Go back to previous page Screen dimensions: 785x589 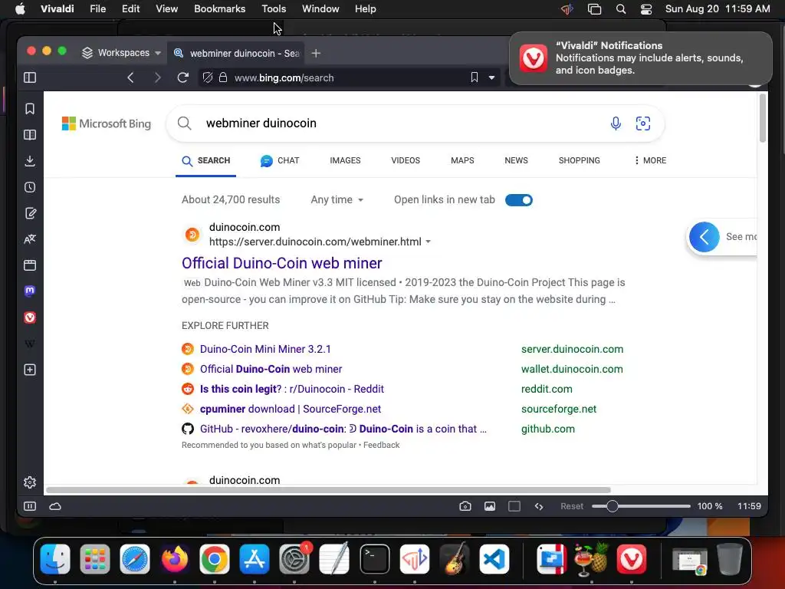click(x=130, y=77)
